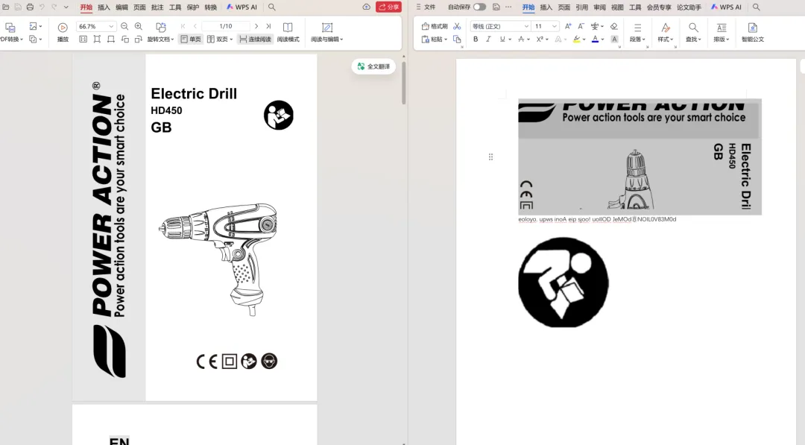The width and height of the screenshot is (805, 445).
Task: Open the font size 11 dropdown
Action: coord(555,26)
